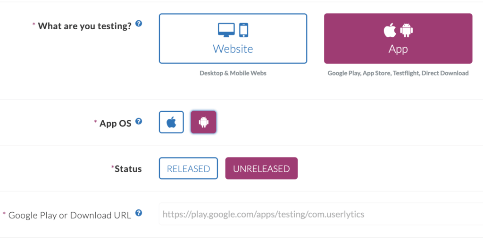483x242 pixels.
Task: Pick the Android robot option under App OS
Action: (203, 122)
